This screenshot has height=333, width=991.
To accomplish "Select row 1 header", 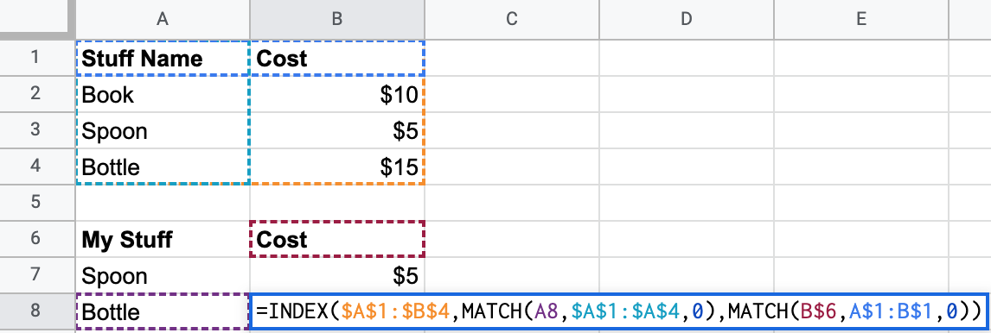I will click(37, 58).
